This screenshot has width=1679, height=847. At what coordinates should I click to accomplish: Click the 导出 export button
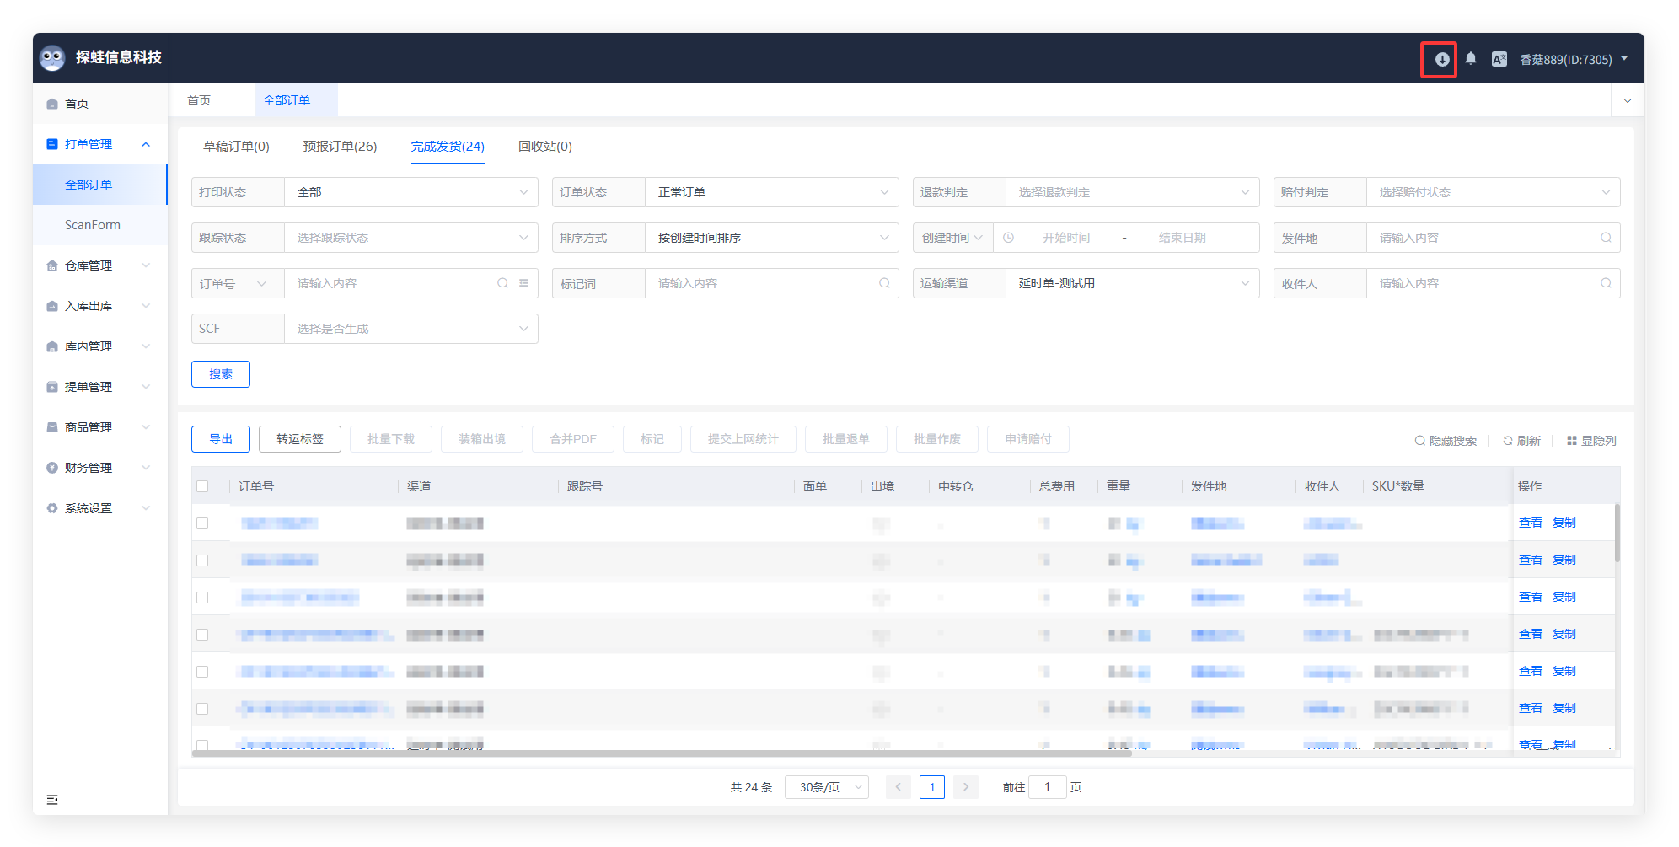point(221,439)
